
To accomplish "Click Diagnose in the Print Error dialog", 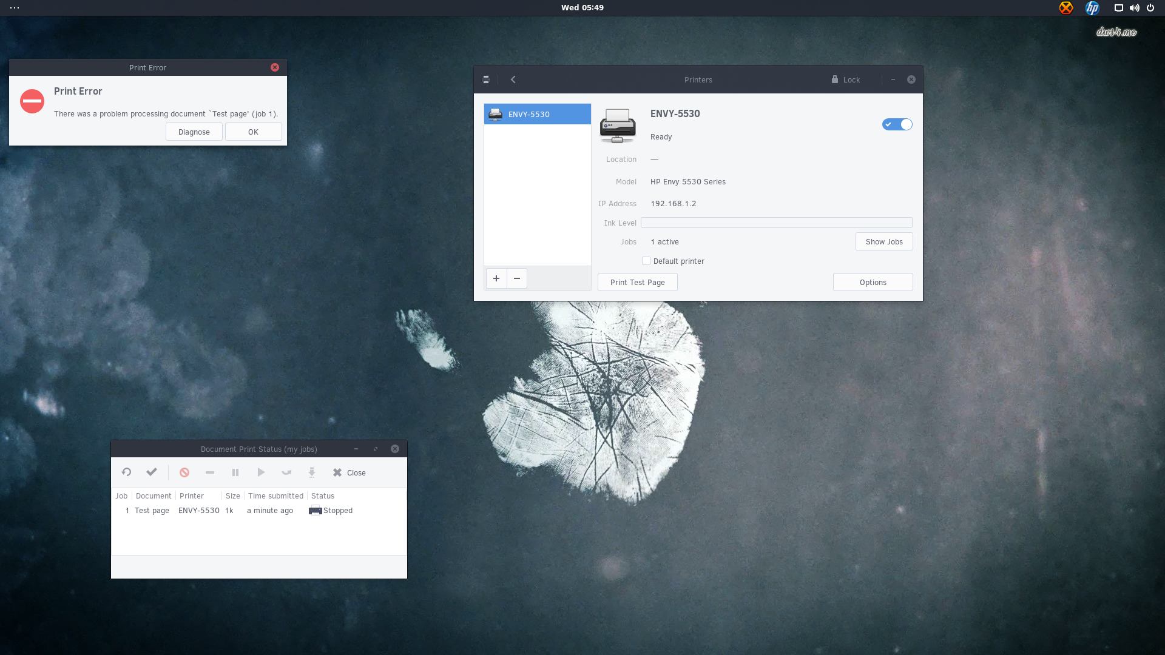I will (194, 132).
